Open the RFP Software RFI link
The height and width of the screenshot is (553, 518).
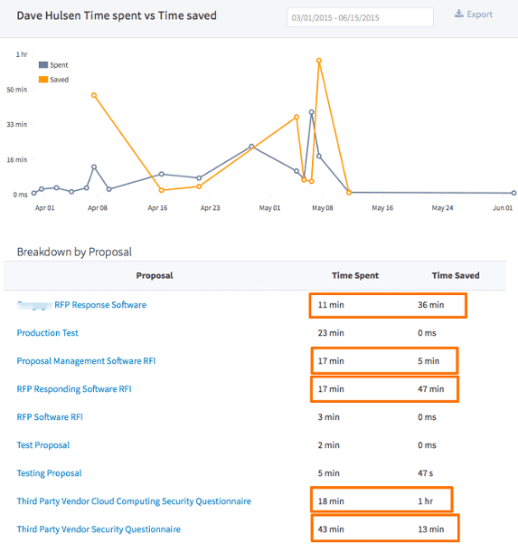(50, 417)
